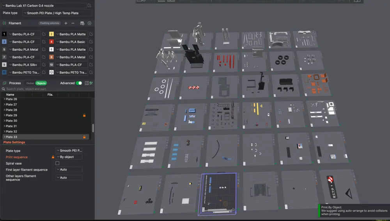Click the Print sequence orange lock icon
The height and width of the screenshot is (221, 390).
53,157
